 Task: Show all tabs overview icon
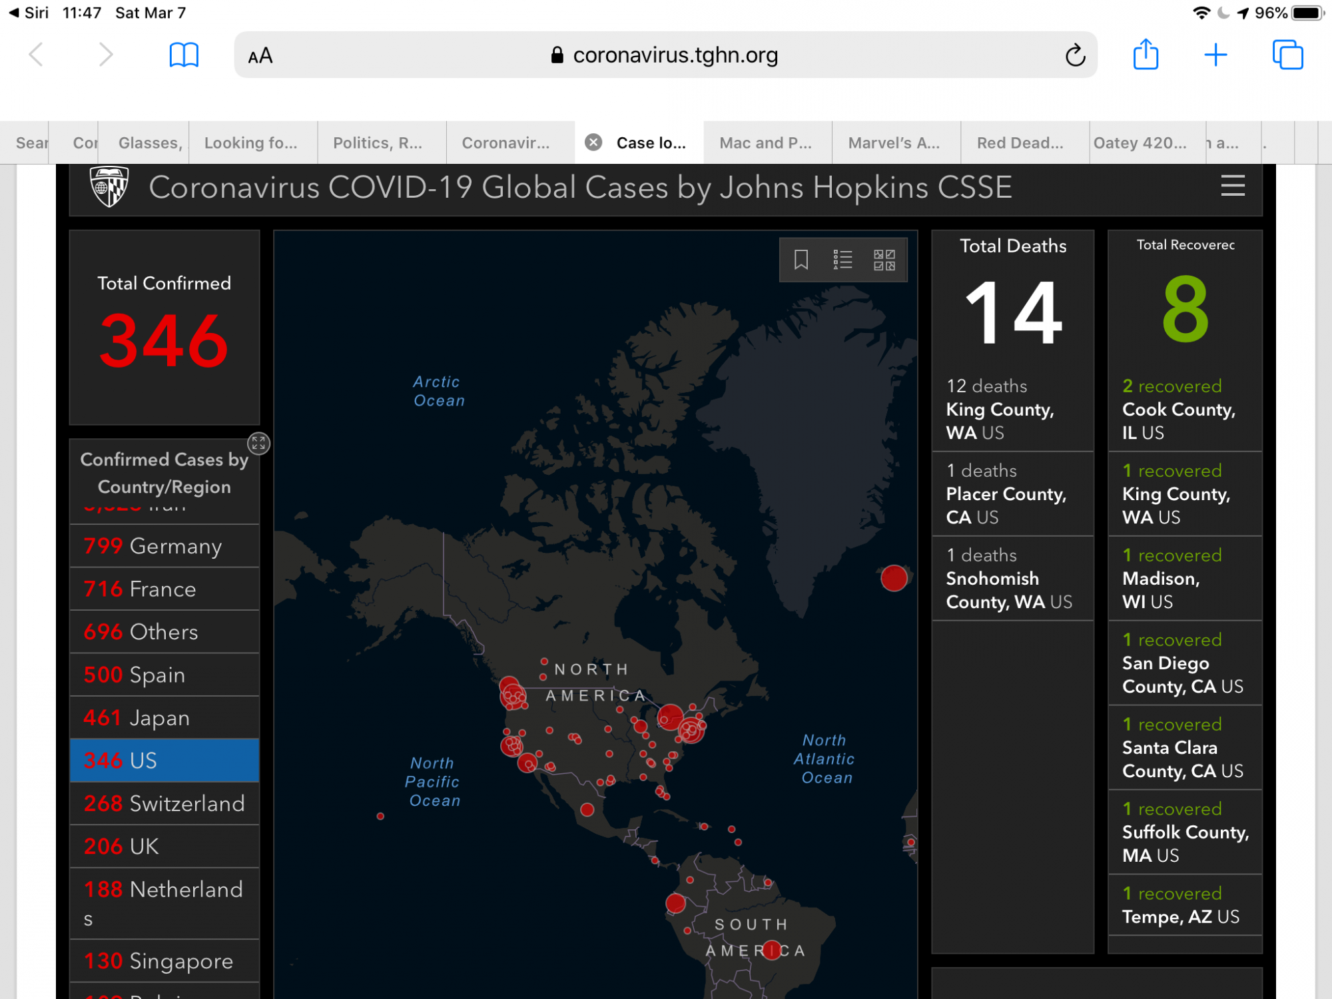click(1287, 55)
